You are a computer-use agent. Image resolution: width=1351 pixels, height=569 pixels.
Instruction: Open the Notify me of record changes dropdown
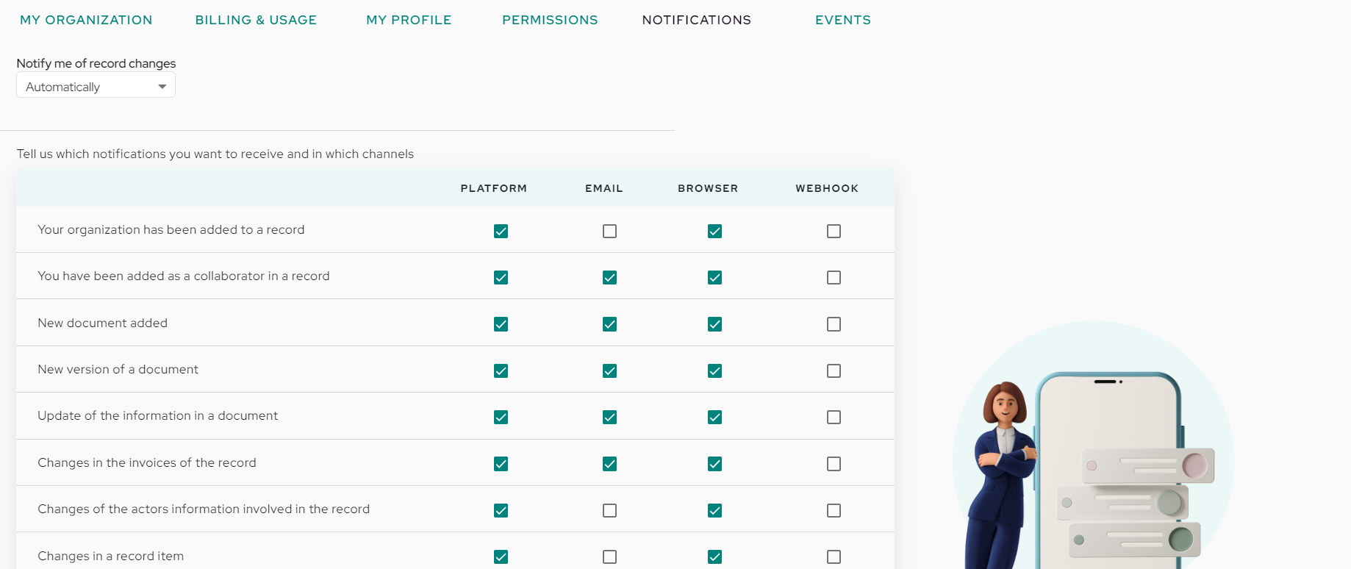tap(96, 85)
